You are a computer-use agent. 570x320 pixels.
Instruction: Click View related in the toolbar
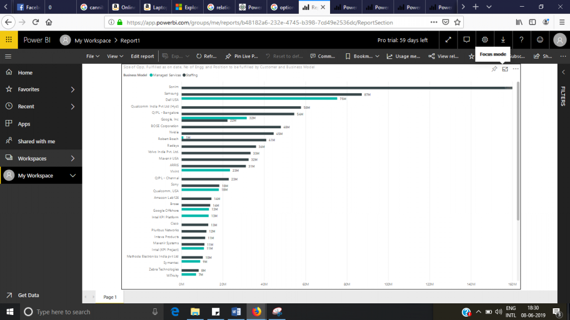(x=444, y=56)
